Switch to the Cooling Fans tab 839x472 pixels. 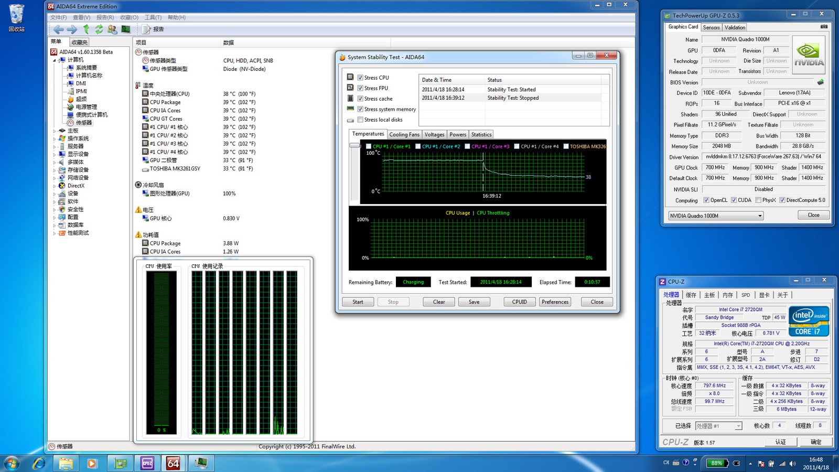coord(404,134)
